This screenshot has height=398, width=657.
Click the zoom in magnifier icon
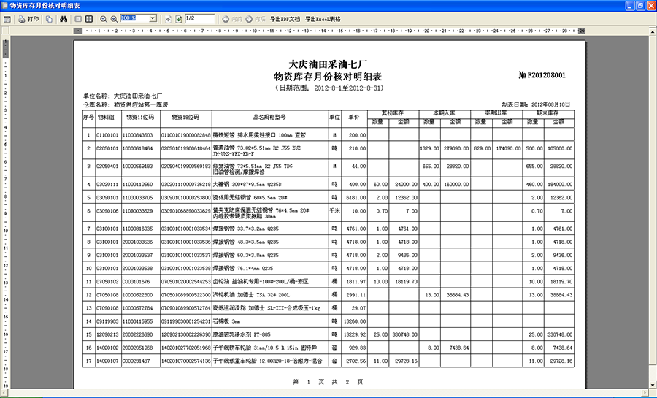(x=114, y=19)
